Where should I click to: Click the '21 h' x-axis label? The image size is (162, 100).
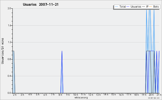click(x=159, y=95)
